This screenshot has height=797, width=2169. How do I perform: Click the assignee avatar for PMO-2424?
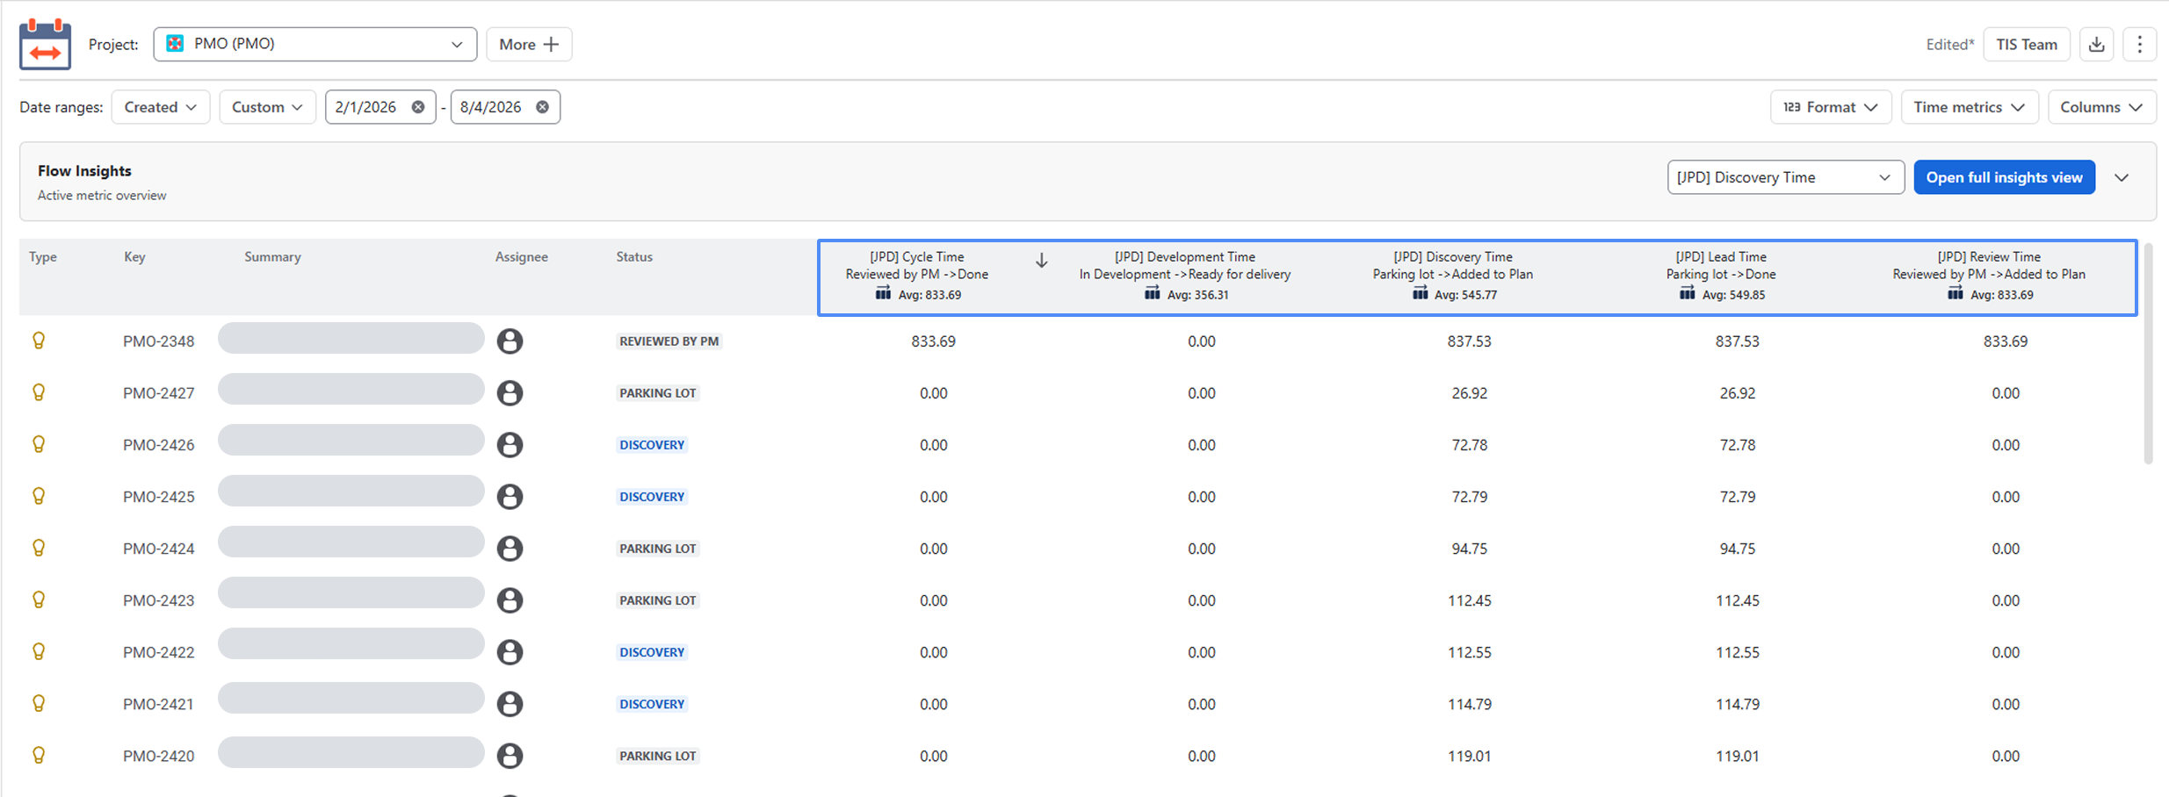click(x=510, y=548)
